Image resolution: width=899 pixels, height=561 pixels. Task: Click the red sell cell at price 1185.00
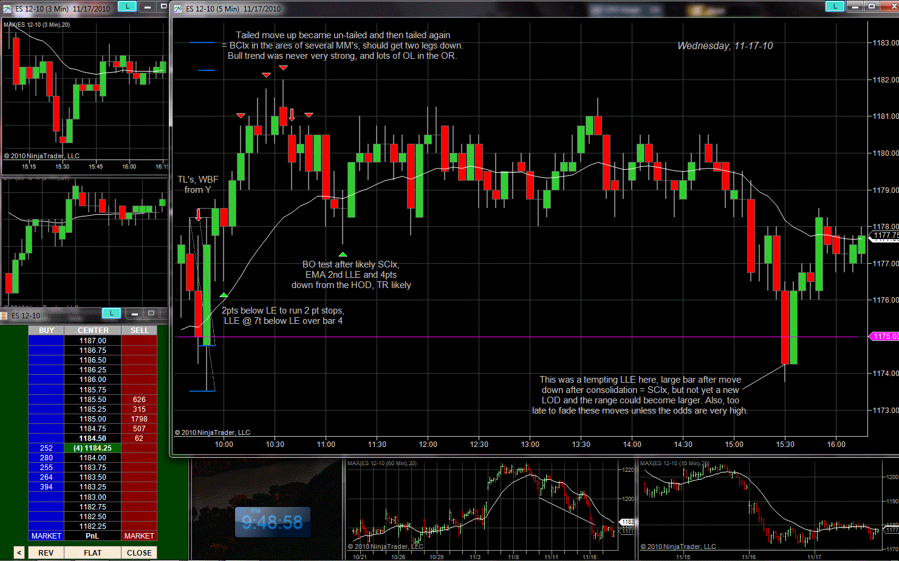139,419
